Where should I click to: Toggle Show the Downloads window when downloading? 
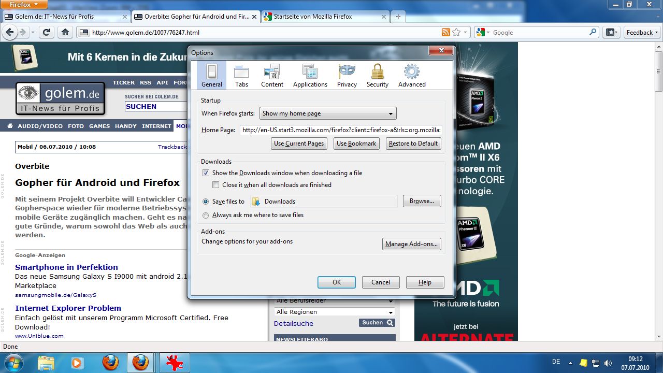click(206, 173)
